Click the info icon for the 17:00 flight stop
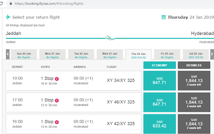 (57, 101)
